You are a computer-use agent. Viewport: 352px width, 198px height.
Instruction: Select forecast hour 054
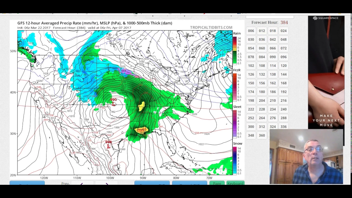251,48
